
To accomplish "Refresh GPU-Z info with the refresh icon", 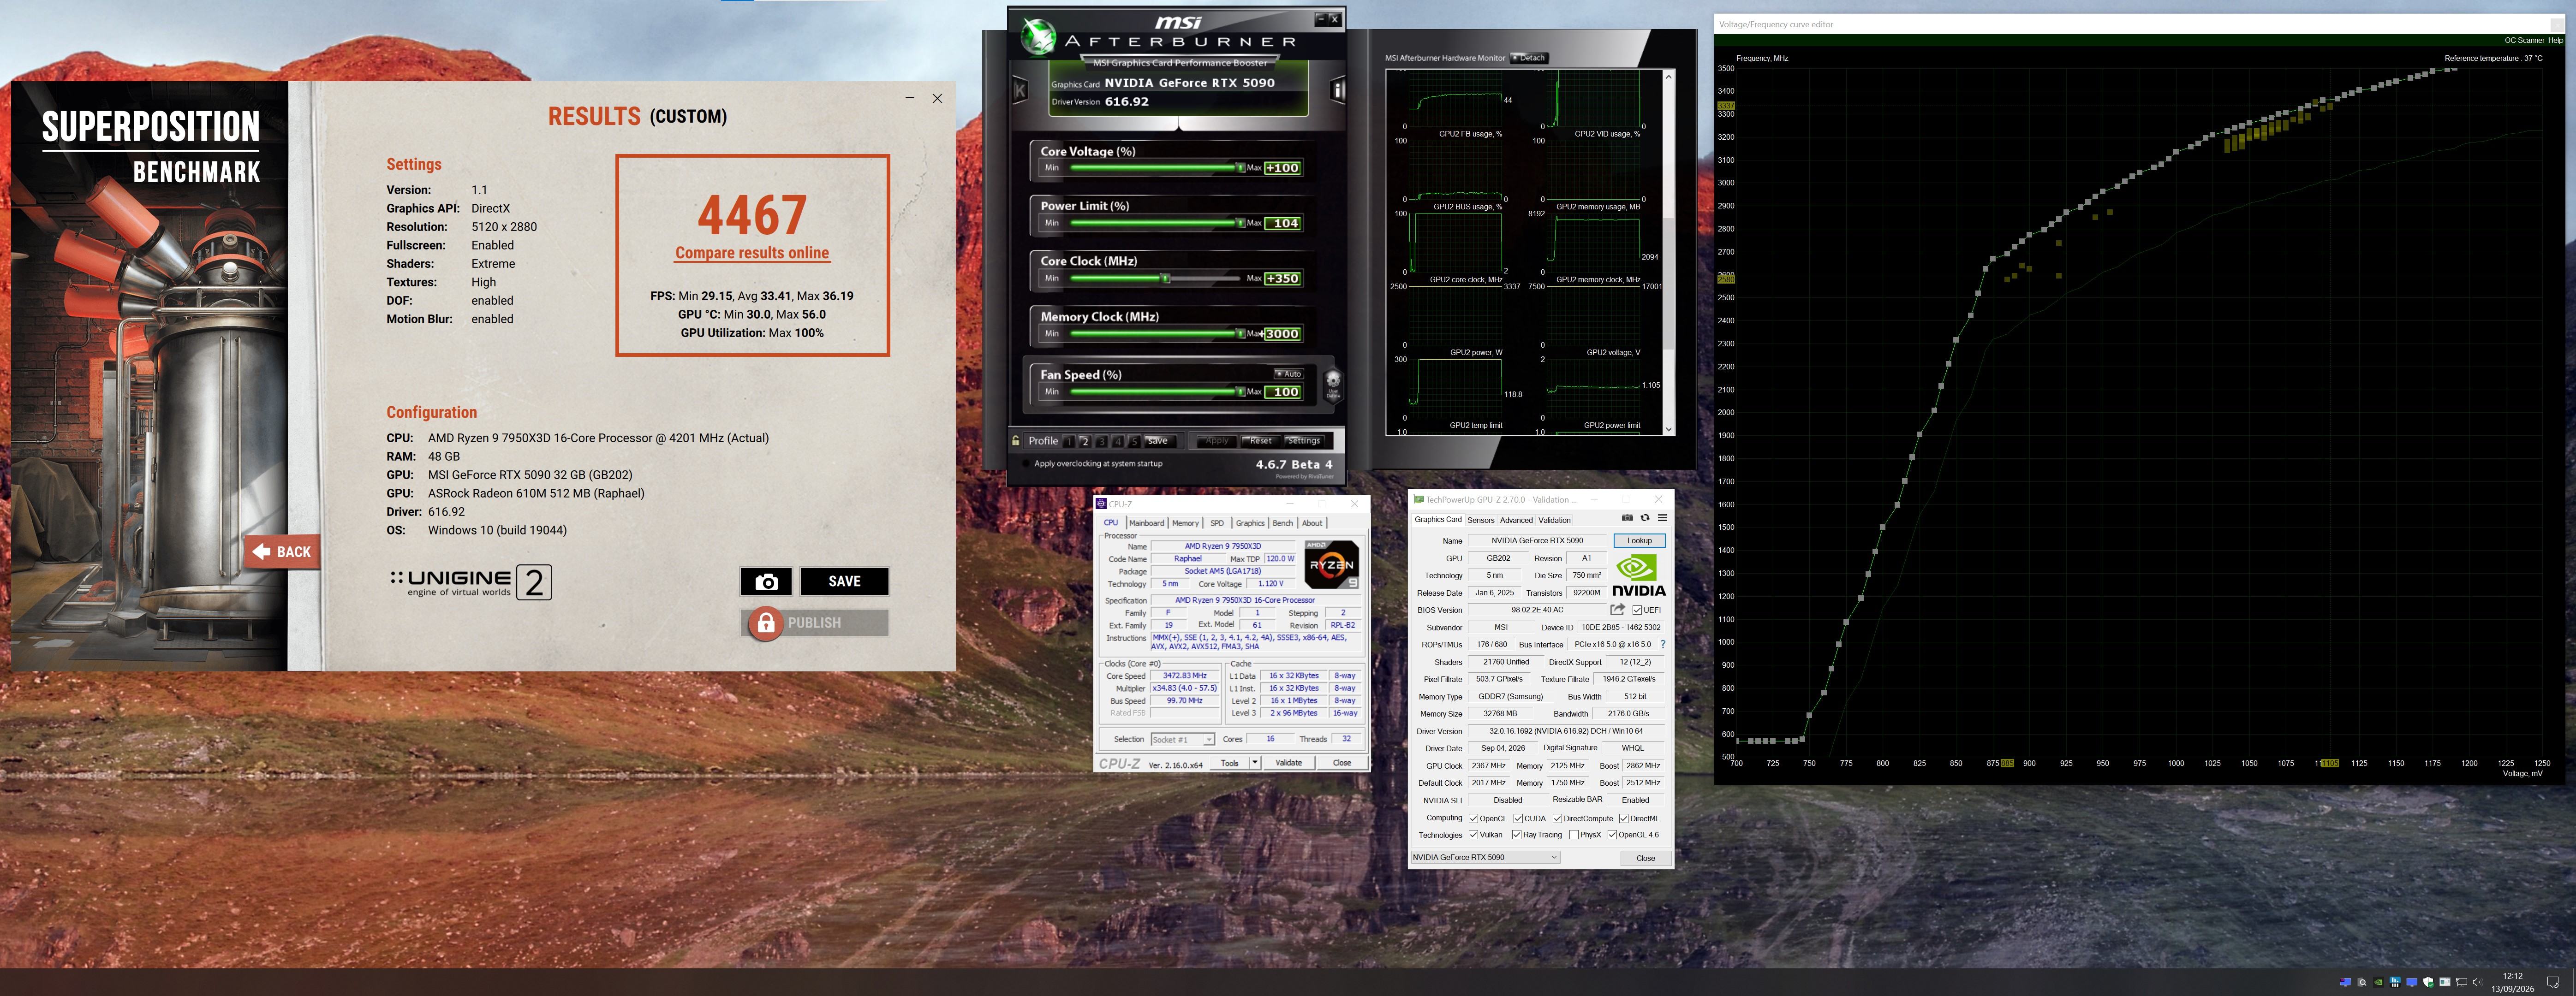I will [x=1645, y=518].
